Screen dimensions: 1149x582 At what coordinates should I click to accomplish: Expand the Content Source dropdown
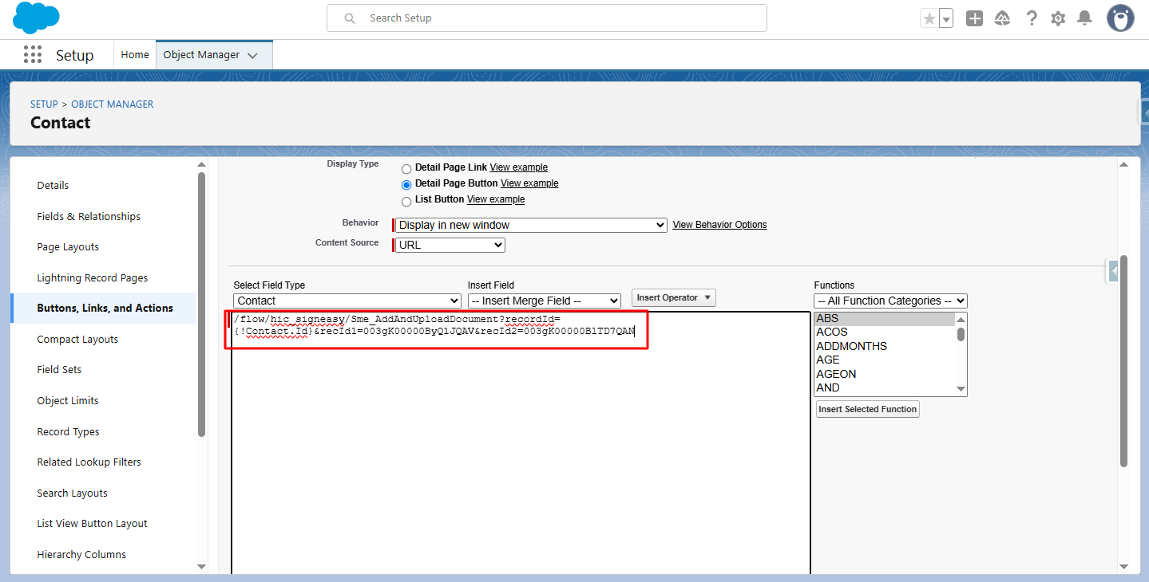point(450,246)
